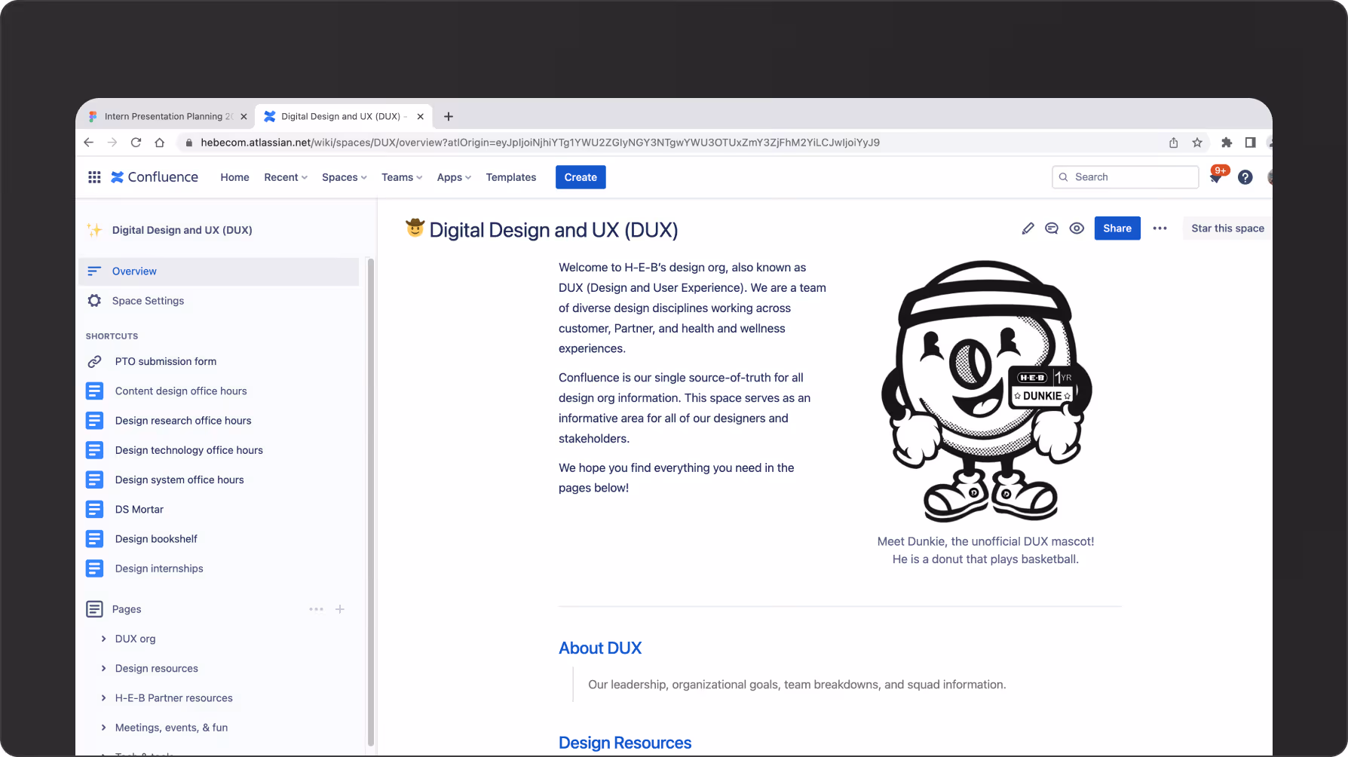Open the Atlassian app switcher grid
Screen dimensions: 1348x757
point(94,176)
